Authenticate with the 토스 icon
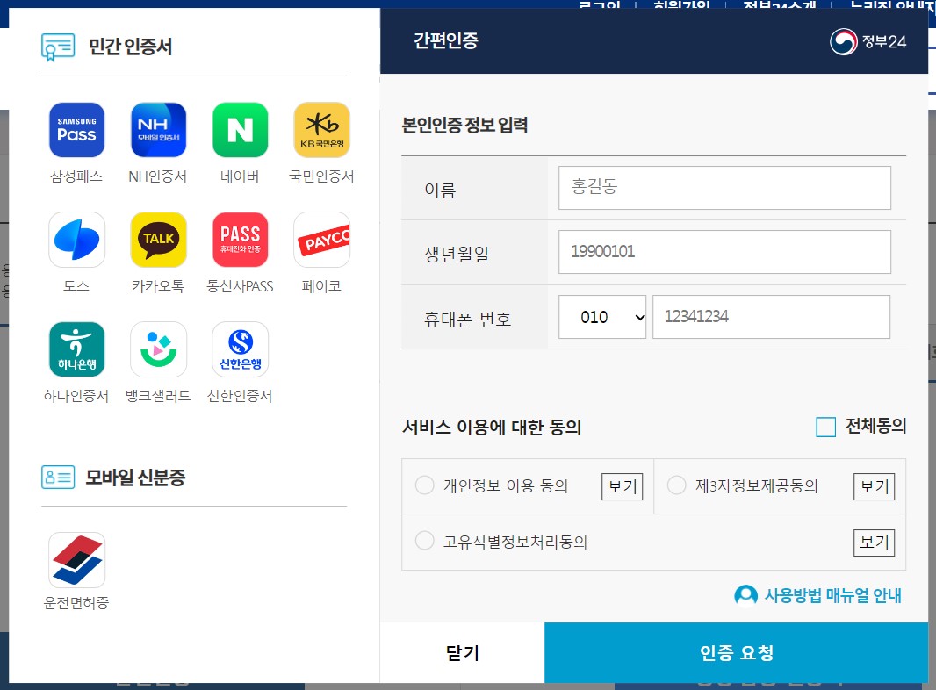Image resolution: width=936 pixels, height=690 pixels. coord(76,239)
